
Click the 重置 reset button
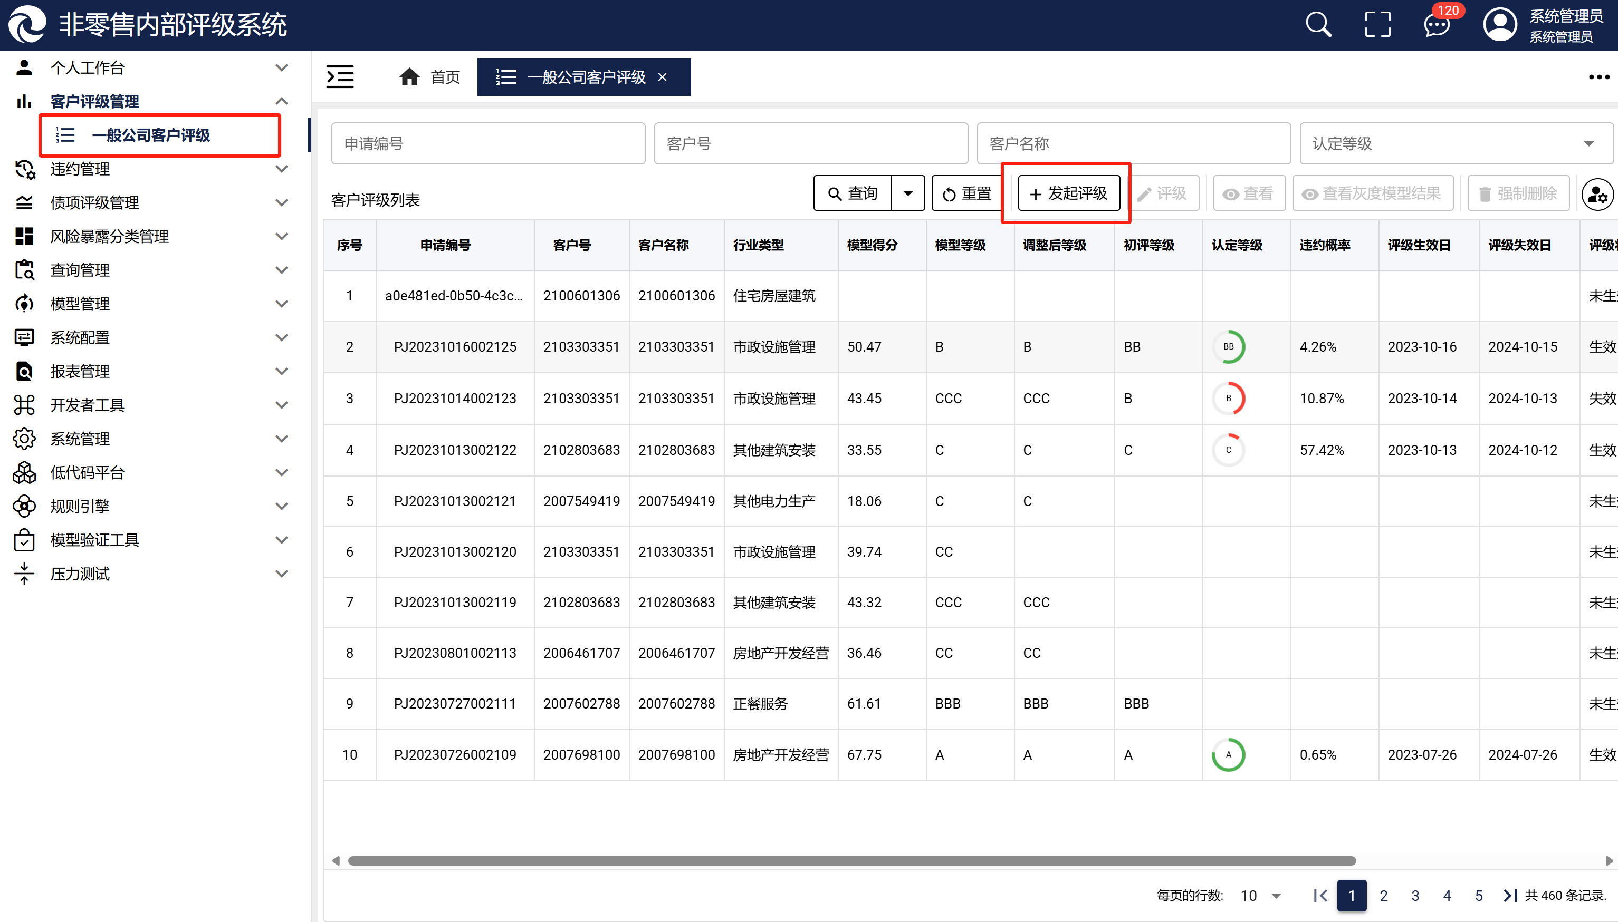[967, 193]
